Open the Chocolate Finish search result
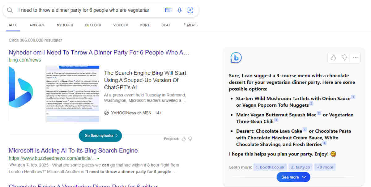This screenshot has width=371, height=187. [83, 185]
